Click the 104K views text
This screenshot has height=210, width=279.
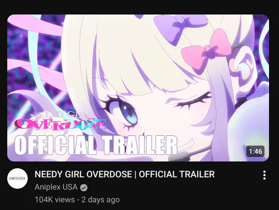54,200
